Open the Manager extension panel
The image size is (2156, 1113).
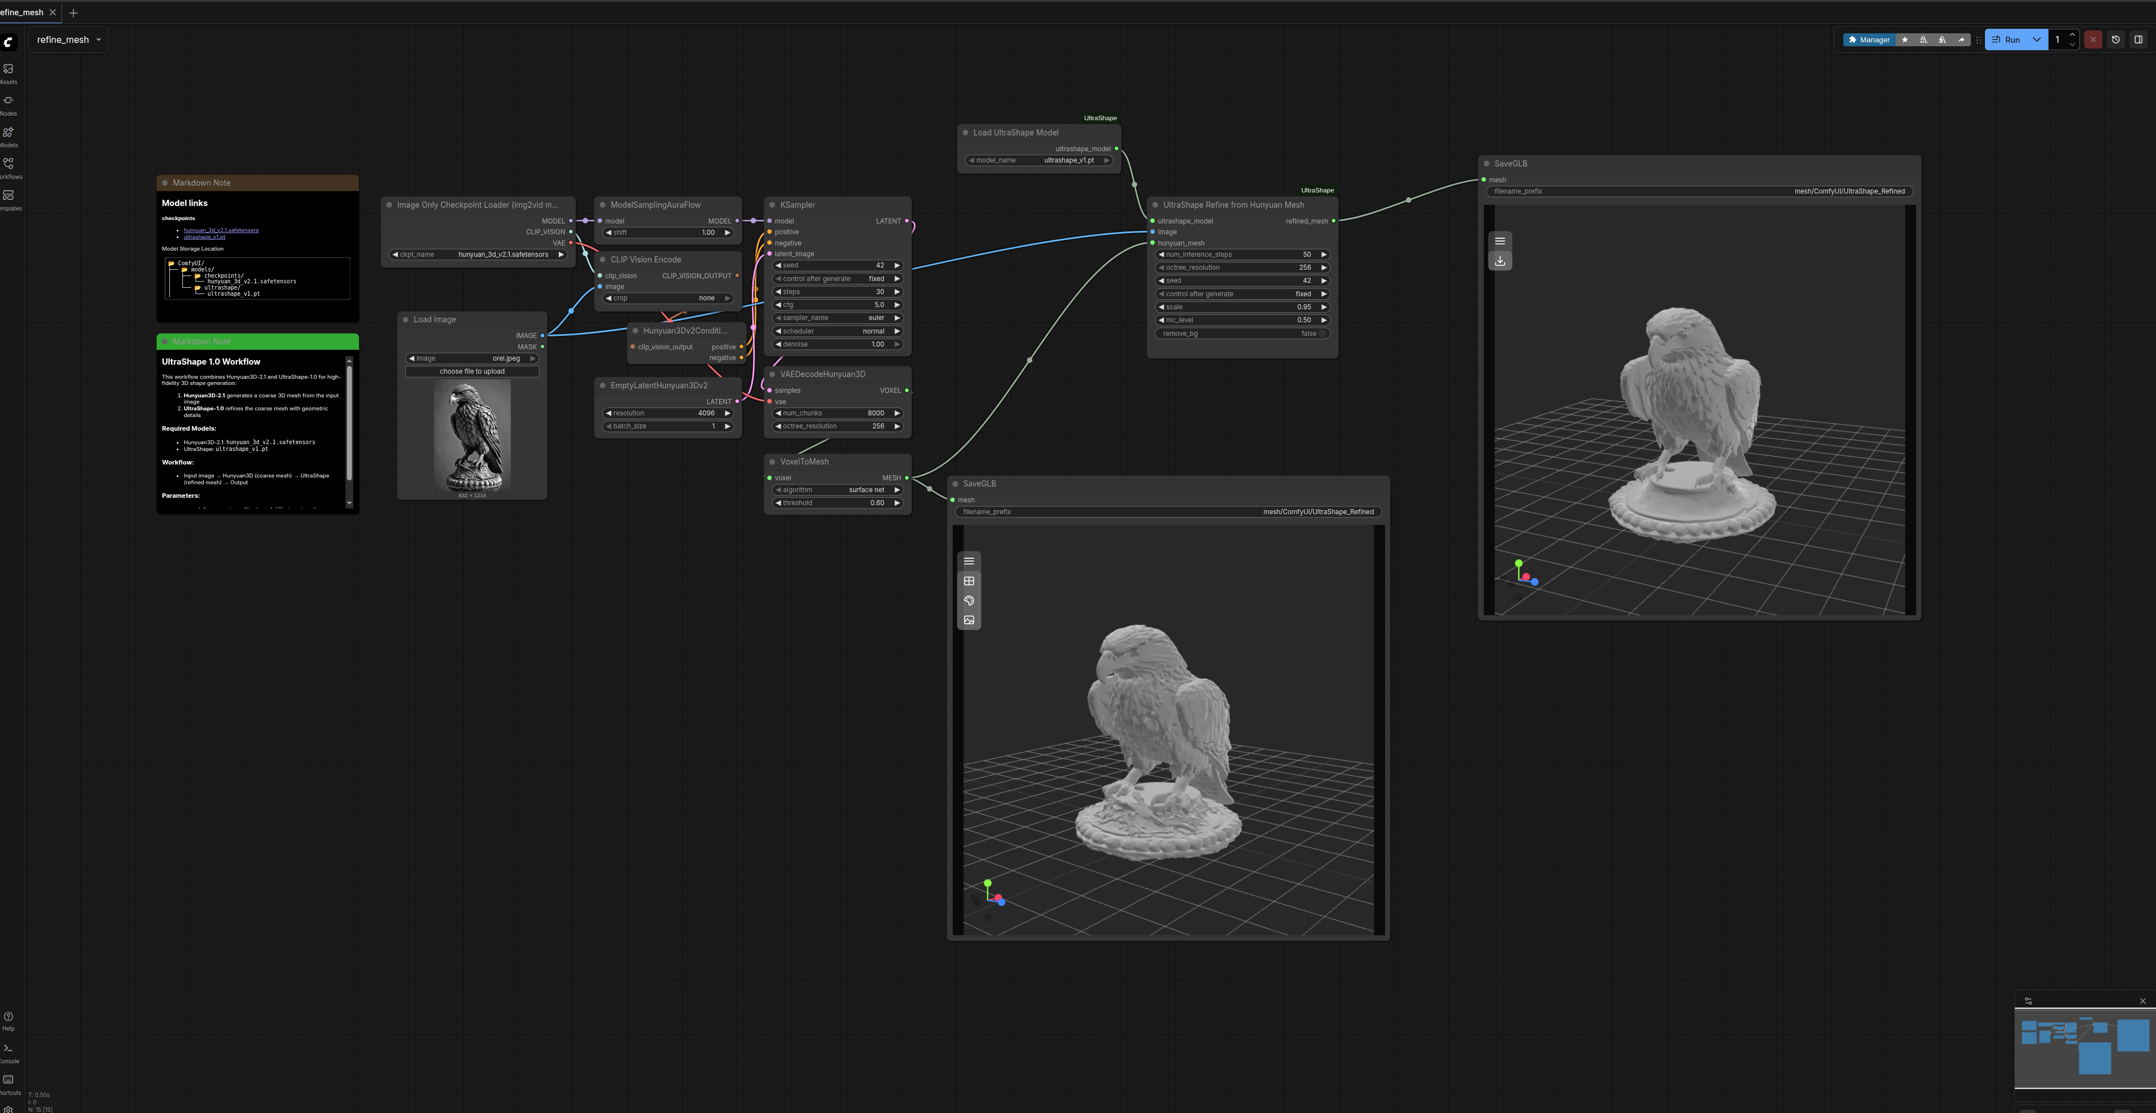tap(1869, 40)
